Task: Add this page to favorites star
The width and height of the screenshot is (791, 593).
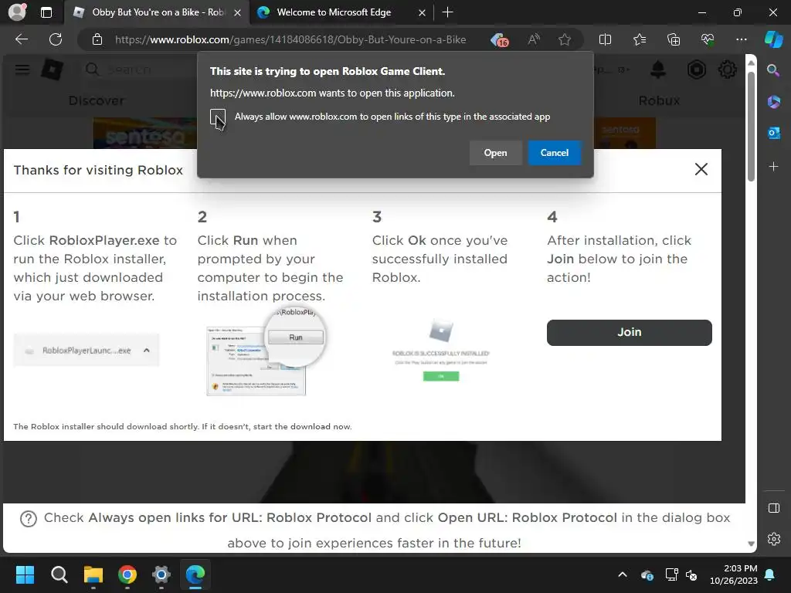Action: click(x=565, y=39)
